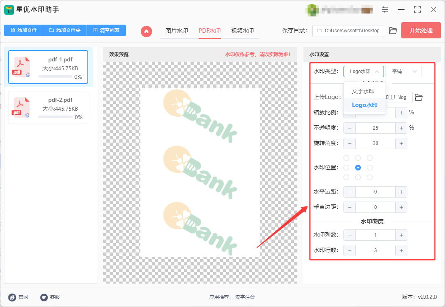Select center watermark position radio
Screen dimensions: 445x307
[358, 168]
